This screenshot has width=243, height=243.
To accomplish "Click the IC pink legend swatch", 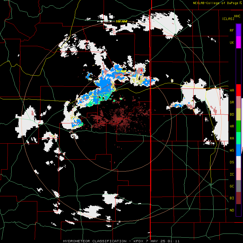I will (x=238, y=174).
